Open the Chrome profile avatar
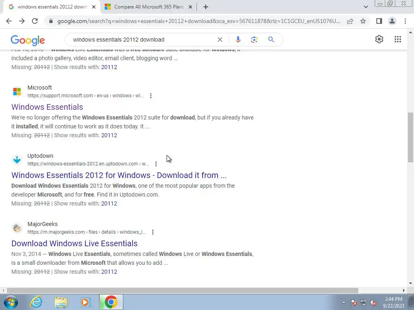Viewport: 414px width, 310px height. tap(392, 21)
